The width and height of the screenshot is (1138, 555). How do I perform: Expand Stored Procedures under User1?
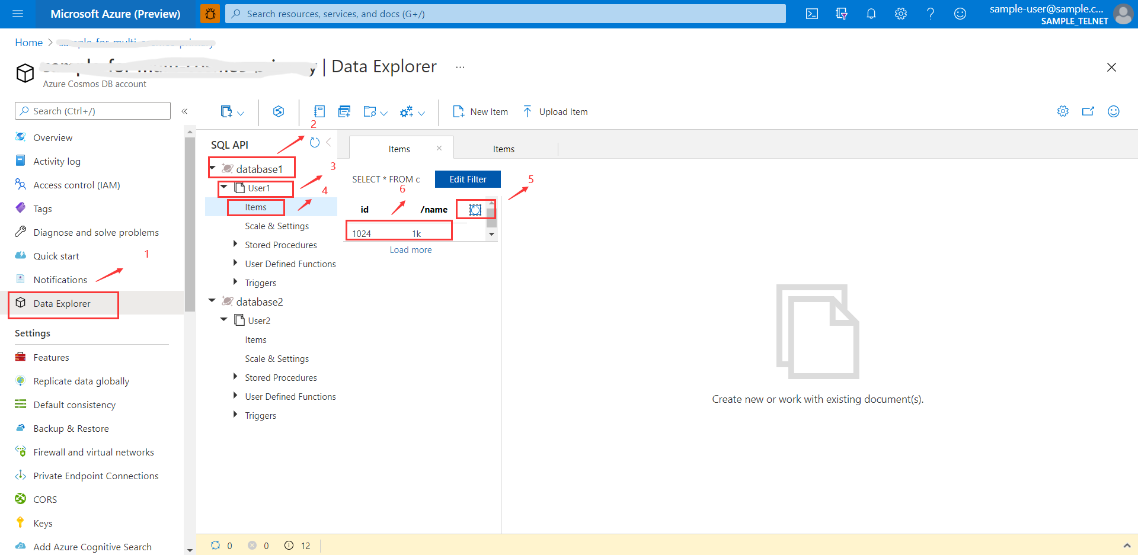(235, 244)
